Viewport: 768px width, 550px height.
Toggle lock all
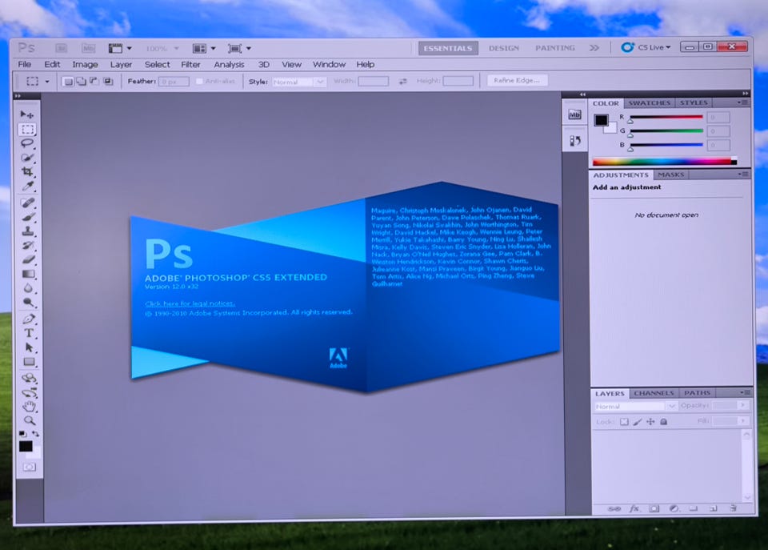click(664, 422)
